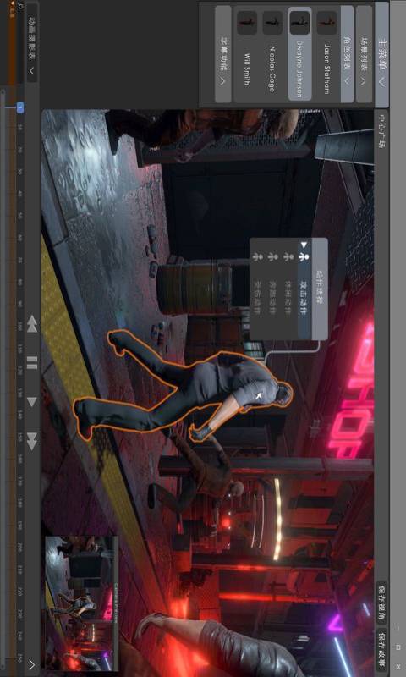Click the 保存故事 save story button
This screenshot has height=677, width=406.
[x=381, y=649]
